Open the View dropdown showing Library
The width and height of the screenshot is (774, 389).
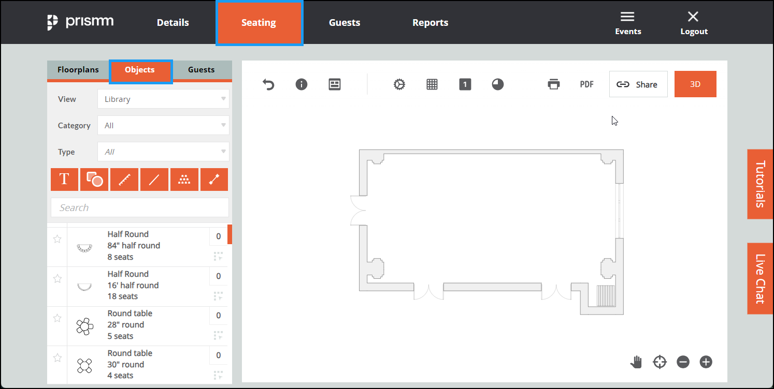click(x=163, y=99)
